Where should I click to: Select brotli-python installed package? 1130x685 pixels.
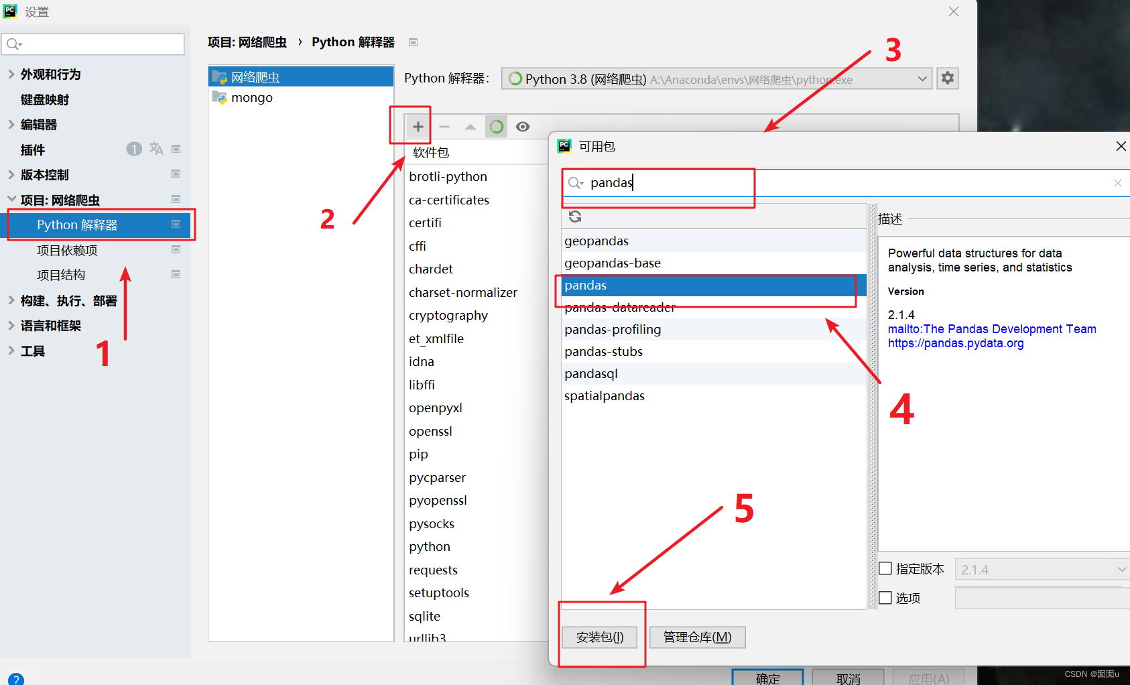[x=448, y=176]
